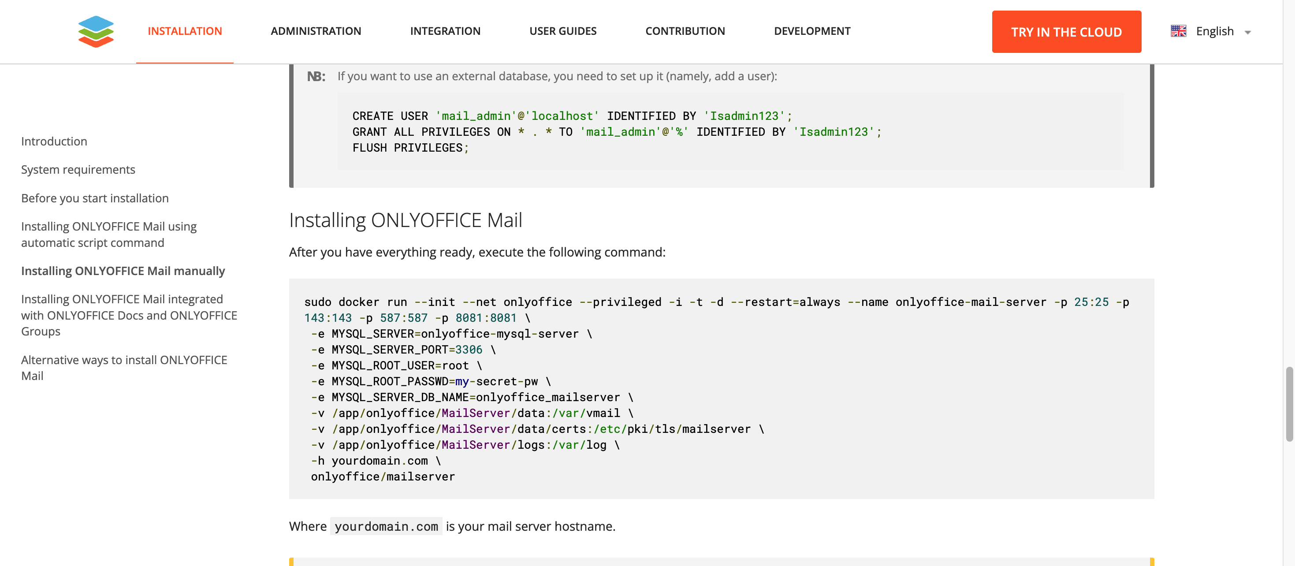Open the Administration menu tab

(x=316, y=31)
